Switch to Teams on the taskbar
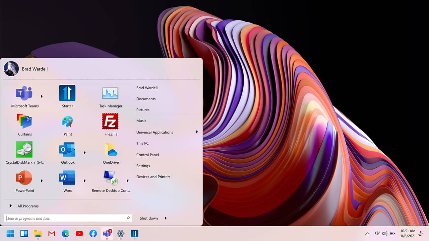Image resolution: width=429 pixels, height=241 pixels. click(107, 234)
